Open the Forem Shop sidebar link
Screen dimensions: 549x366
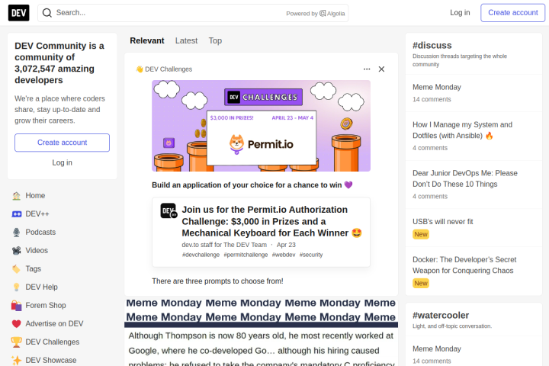coord(62,306)
